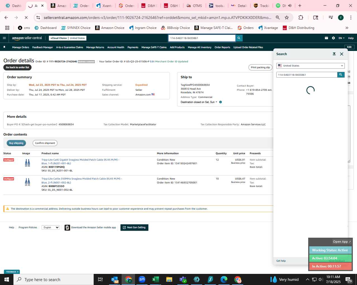The height and width of the screenshot is (285, 357).
Task: Open Excel from the taskbar
Action: click(156, 279)
